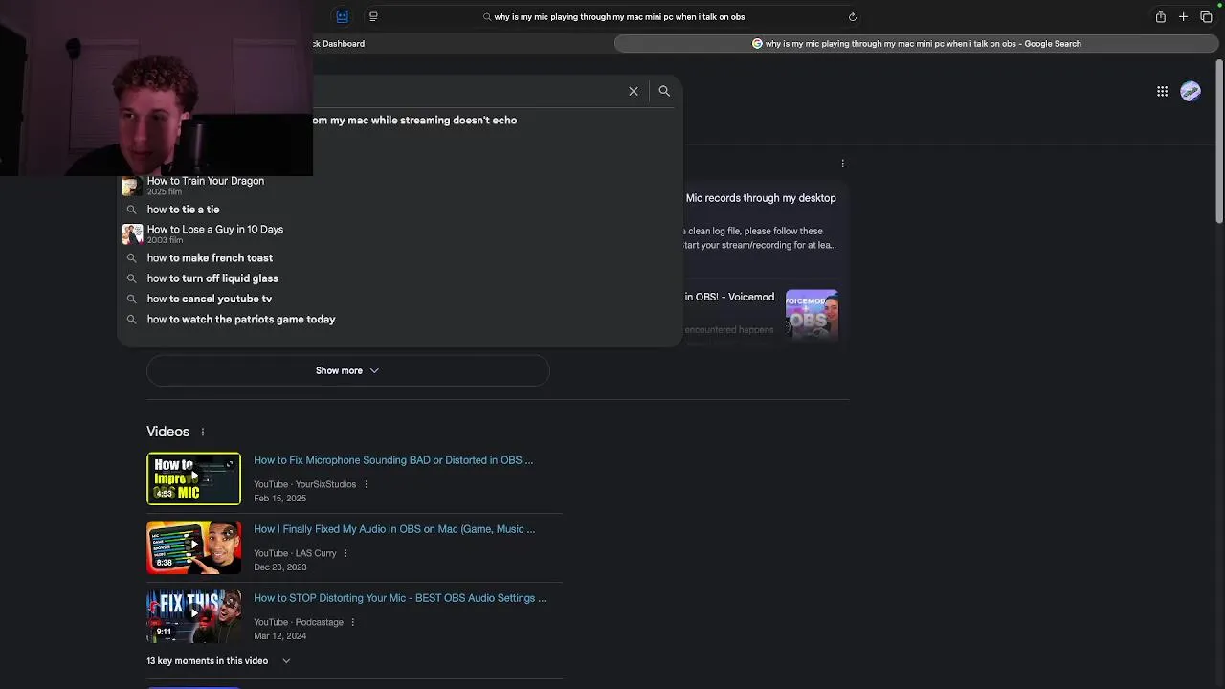Click How to Train Your Dragon poster thumbnail
Image resolution: width=1225 pixels, height=689 pixels.
pyautogui.click(x=132, y=186)
